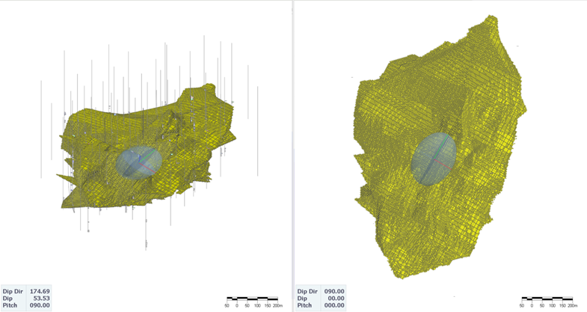Click the Pitch label beside 000.00
The image size is (587, 312).
[306, 305]
